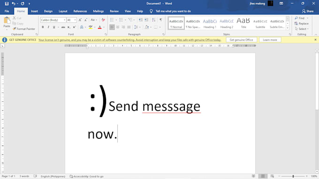Open the font color dropdown arrow

pyautogui.click(x=104, y=27)
